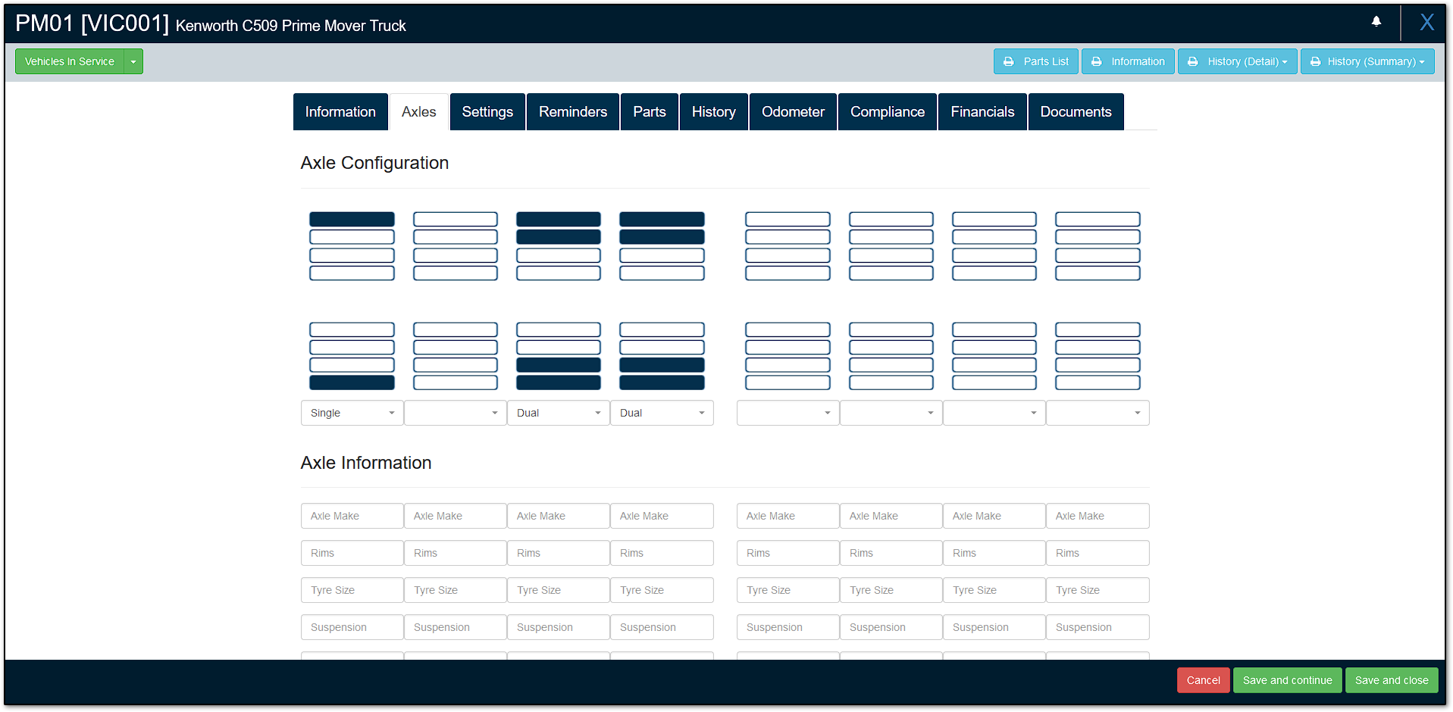
Task: Switch to the Compliance tab
Action: click(887, 112)
